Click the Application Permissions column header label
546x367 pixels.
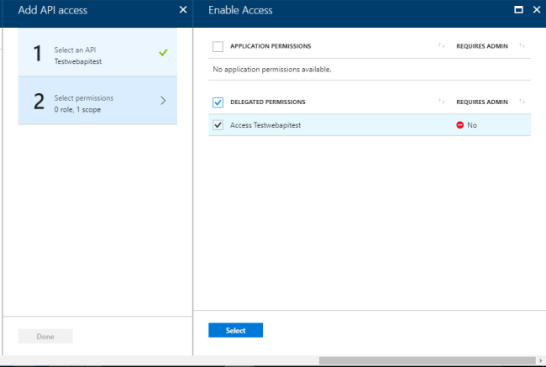(x=269, y=46)
